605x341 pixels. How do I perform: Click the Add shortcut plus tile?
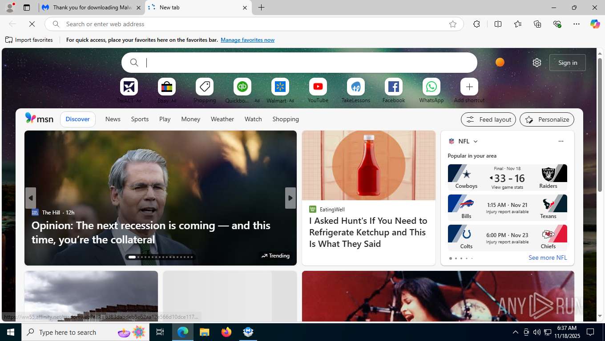[469, 87]
